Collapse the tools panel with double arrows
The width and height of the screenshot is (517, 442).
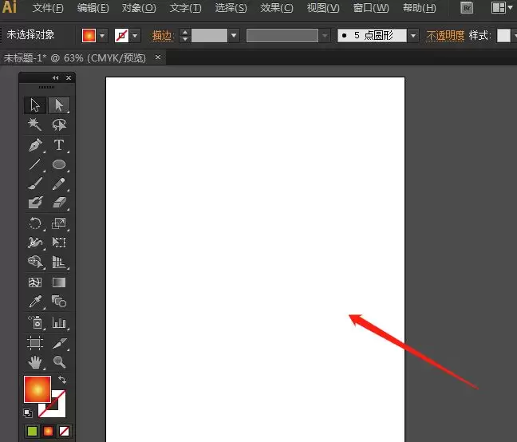click(x=55, y=77)
